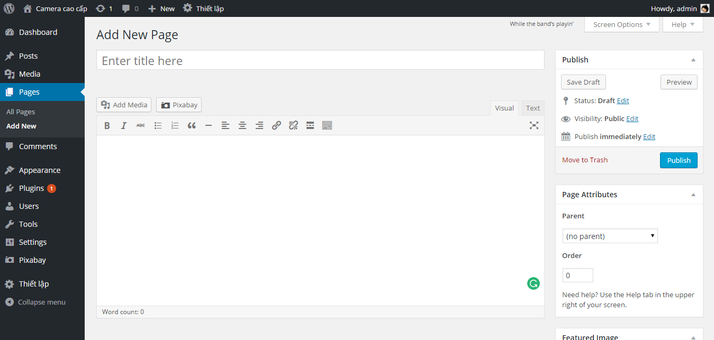Open Thiết lập in top admin bar
The height and width of the screenshot is (340, 714).
click(x=203, y=8)
